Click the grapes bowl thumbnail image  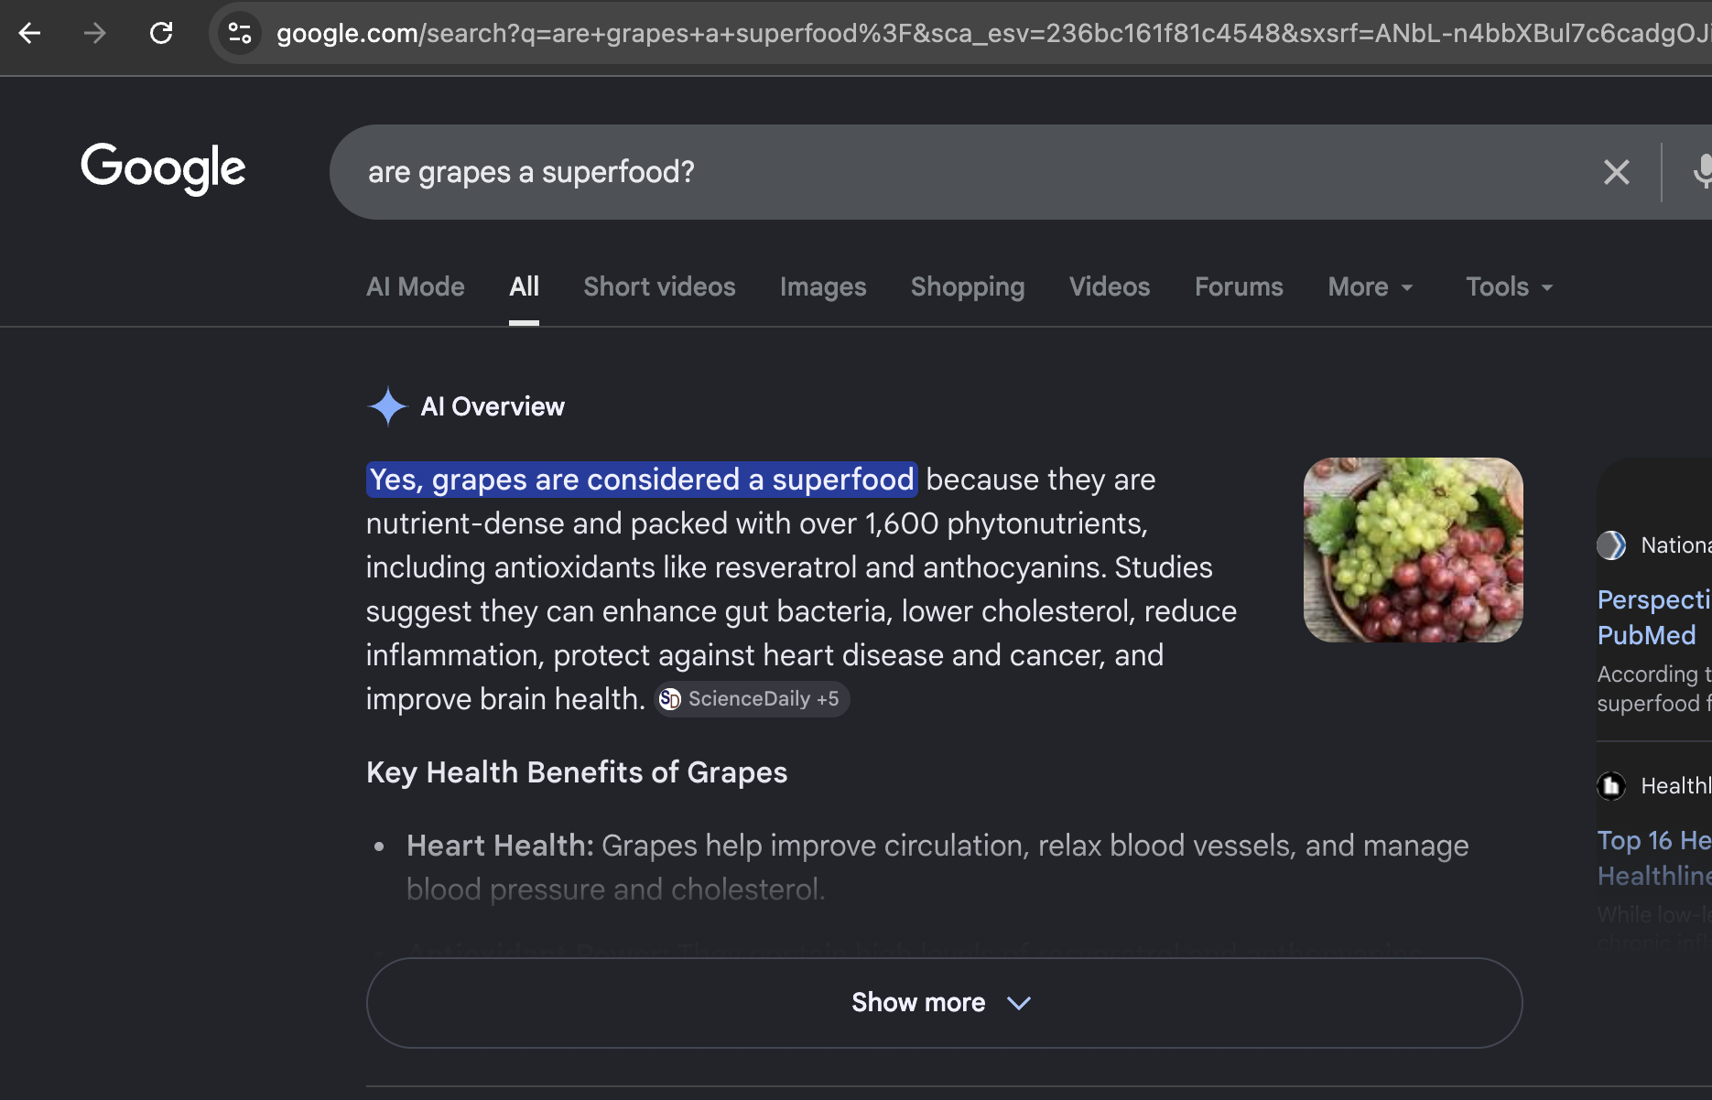pos(1414,550)
